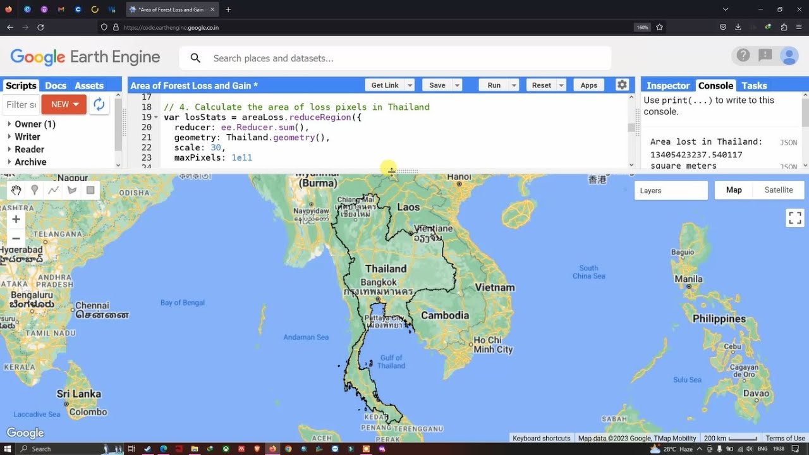Select the draw polygon shape tool
The height and width of the screenshot is (455, 809).
(x=72, y=190)
